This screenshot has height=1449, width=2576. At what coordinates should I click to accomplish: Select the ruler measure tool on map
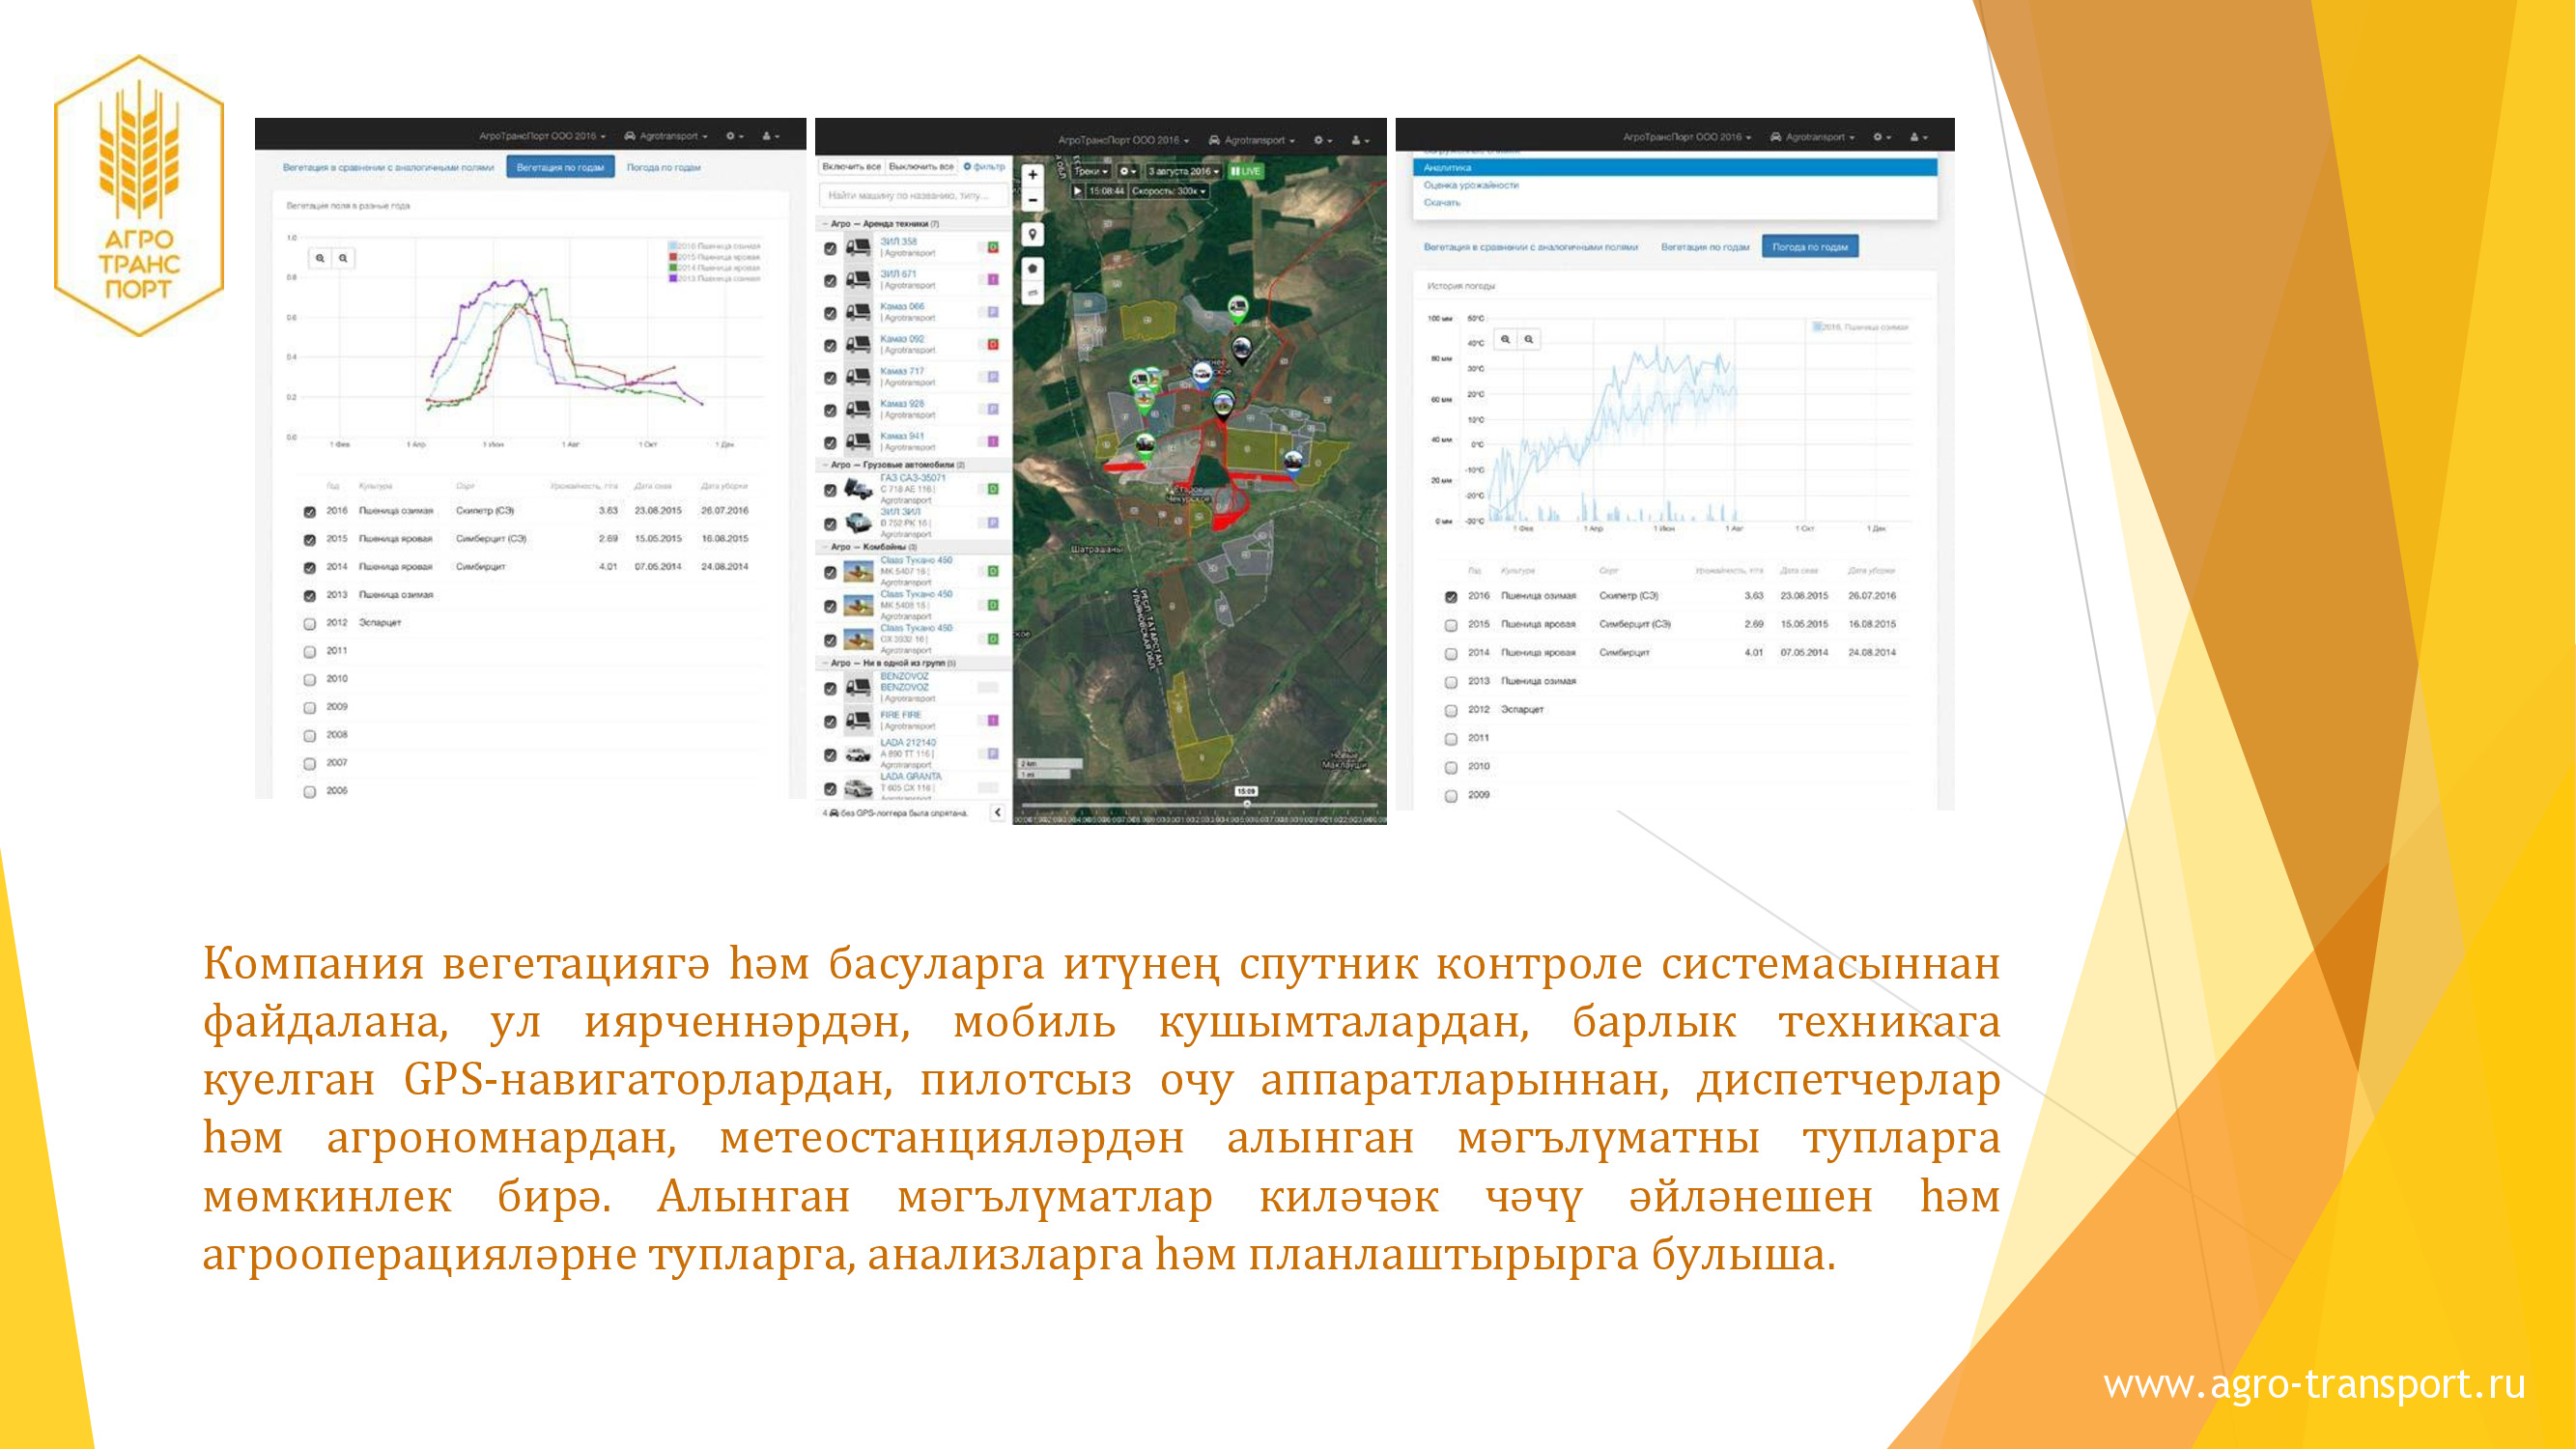[1032, 293]
